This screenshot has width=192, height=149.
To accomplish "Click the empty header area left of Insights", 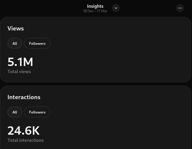I will pos(39,8).
